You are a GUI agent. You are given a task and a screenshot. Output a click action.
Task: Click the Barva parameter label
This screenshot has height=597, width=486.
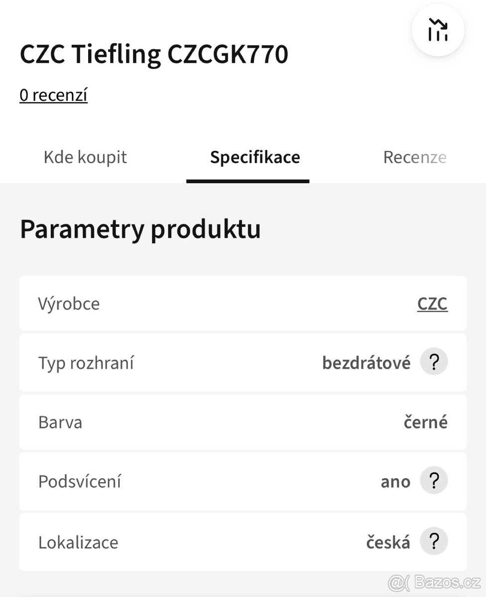click(60, 422)
